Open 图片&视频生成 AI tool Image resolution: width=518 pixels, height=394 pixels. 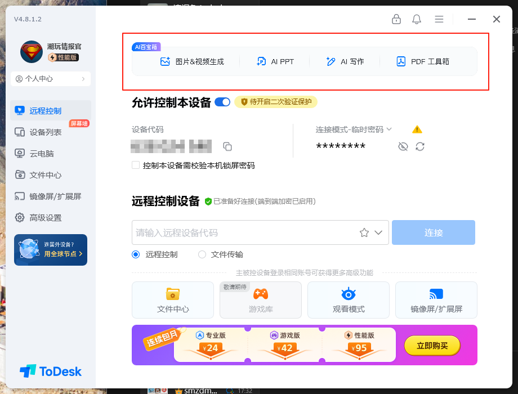coord(192,61)
